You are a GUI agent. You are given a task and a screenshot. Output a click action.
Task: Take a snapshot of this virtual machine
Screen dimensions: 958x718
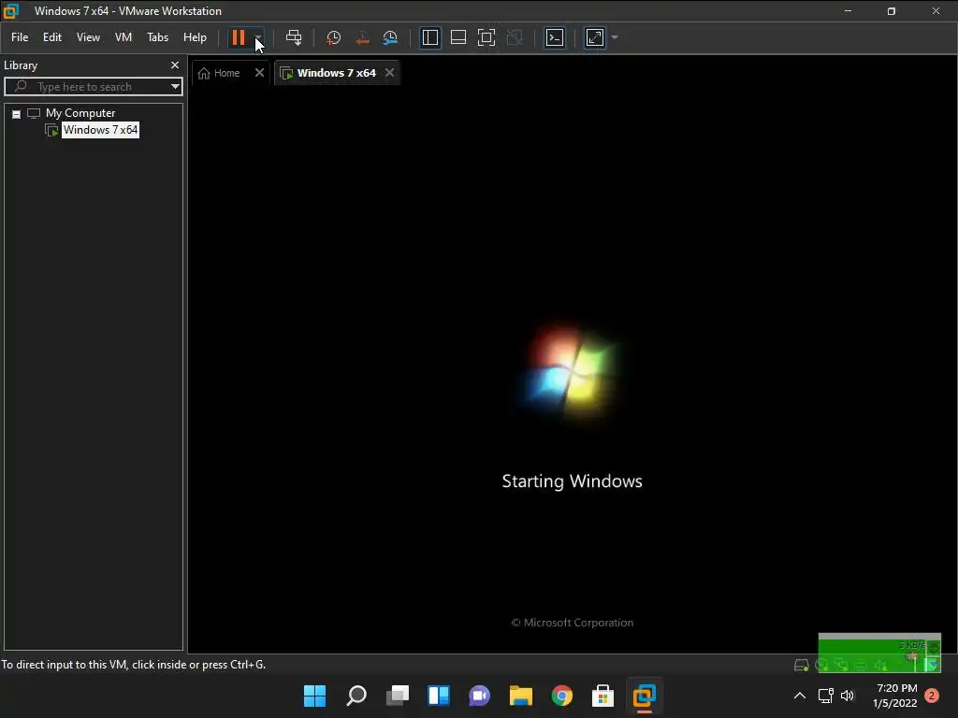[x=334, y=37]
